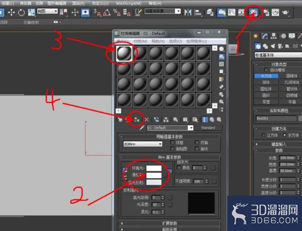Click the Standard material type button
Viewport: 302px width, 231px height.
pos(208,128)
